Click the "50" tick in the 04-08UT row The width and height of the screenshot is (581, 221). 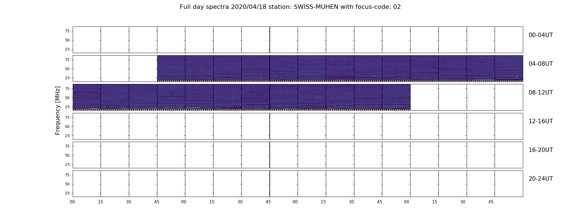[67, 69]
